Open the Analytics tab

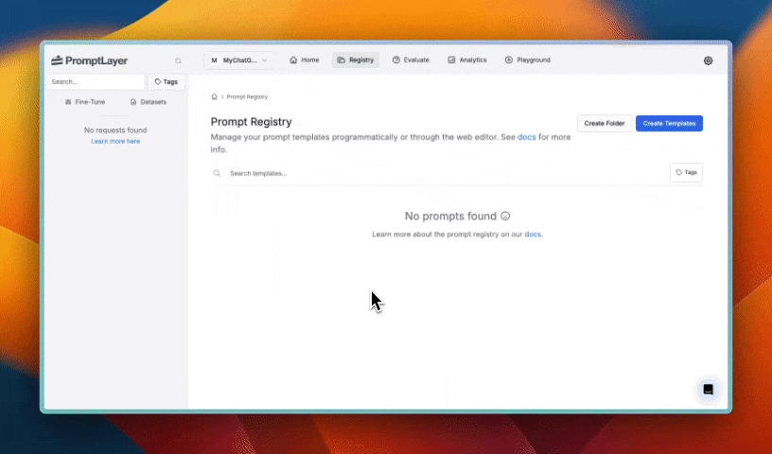[467, 60]
